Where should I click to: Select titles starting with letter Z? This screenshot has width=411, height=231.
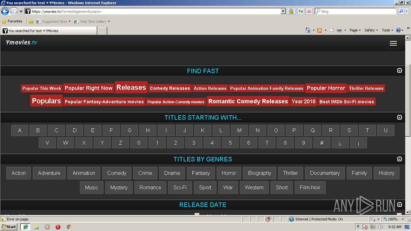(x=120, y=143)
